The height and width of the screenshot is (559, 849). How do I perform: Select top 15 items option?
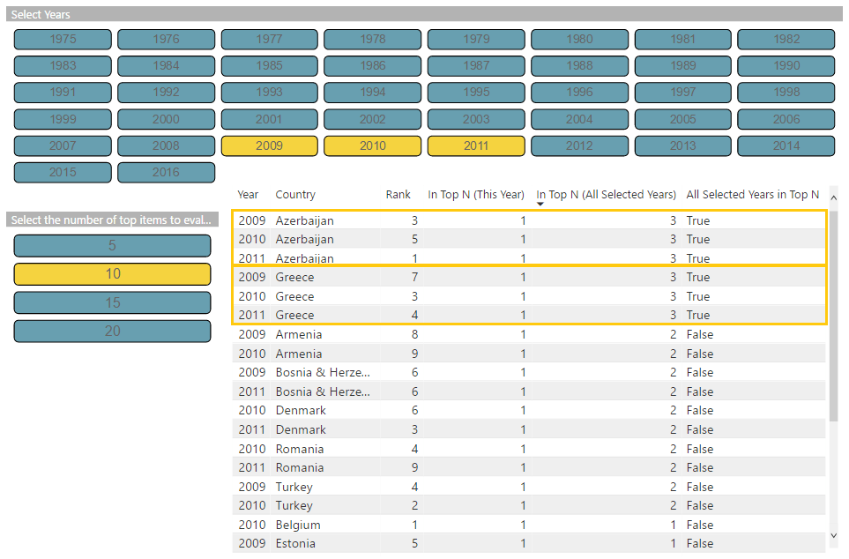click(112, 302)
